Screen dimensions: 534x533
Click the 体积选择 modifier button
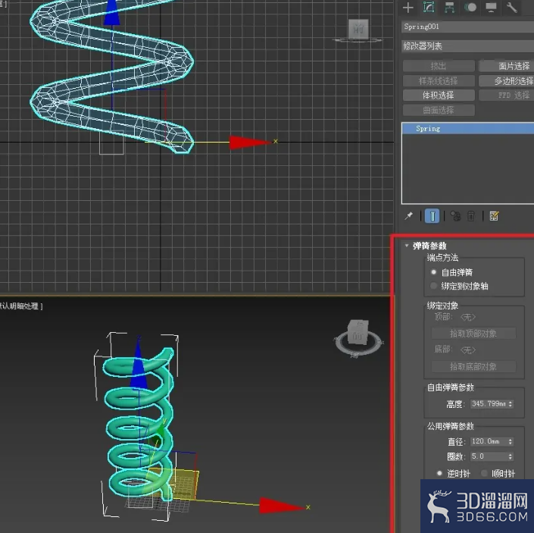pyautogui.click(x=439, y=95)
